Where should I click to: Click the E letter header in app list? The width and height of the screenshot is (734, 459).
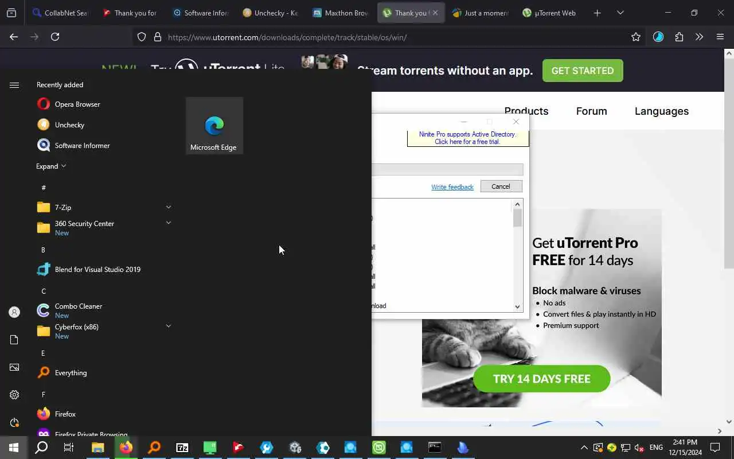43,353
